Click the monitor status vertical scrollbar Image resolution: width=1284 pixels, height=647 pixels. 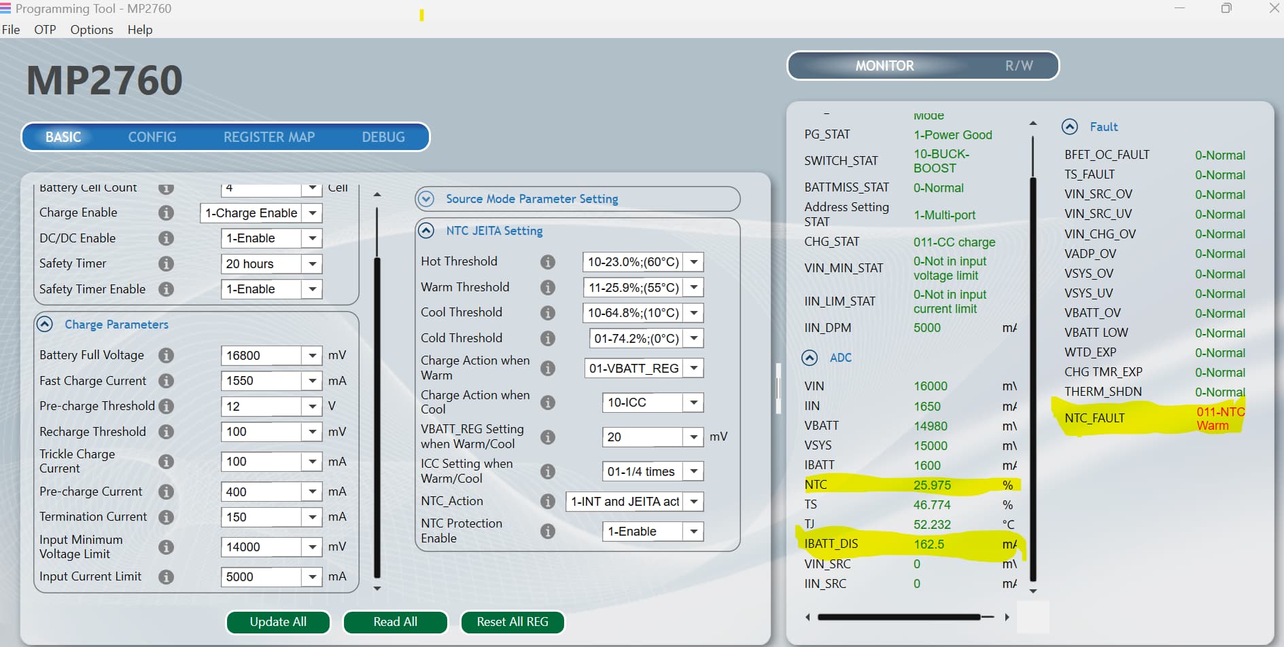[1033, 379]
